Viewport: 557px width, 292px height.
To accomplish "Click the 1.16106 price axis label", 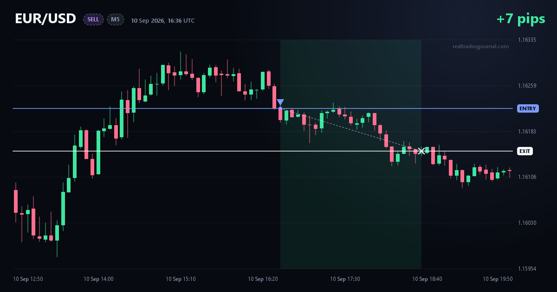I will (x=527, y=177).
